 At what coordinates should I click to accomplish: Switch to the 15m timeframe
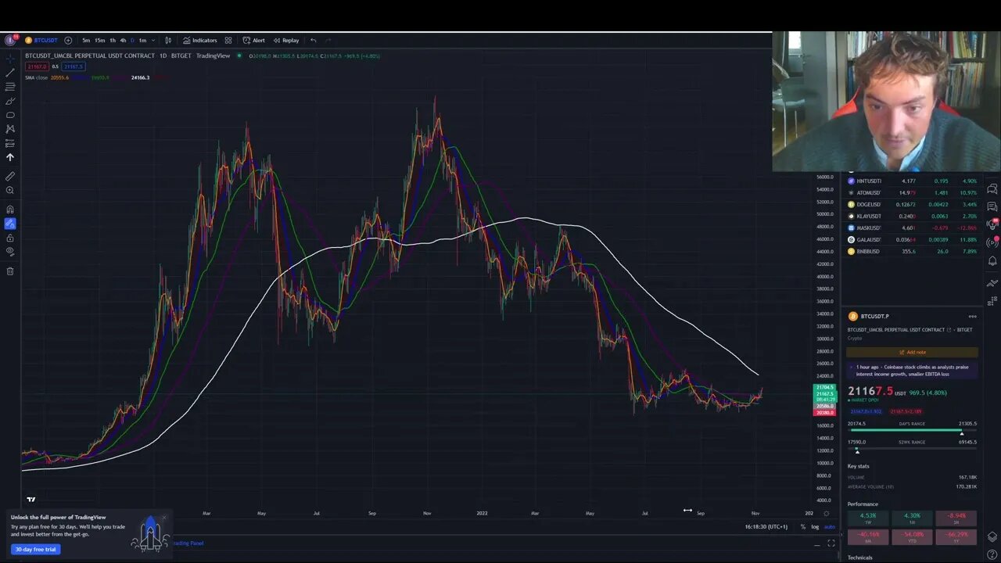99,40
